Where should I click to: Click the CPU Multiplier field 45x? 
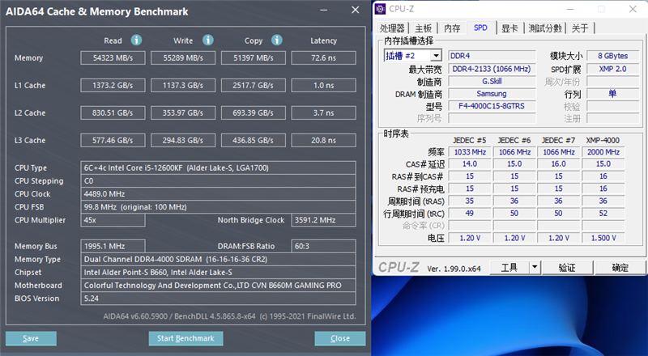tap(113, 220)
